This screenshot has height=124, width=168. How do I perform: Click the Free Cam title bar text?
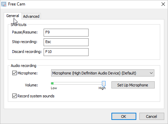coord(17,4)
